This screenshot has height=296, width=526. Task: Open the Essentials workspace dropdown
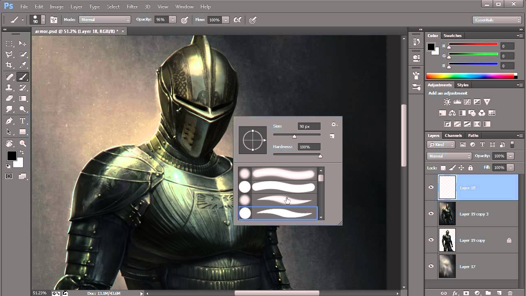497,20
